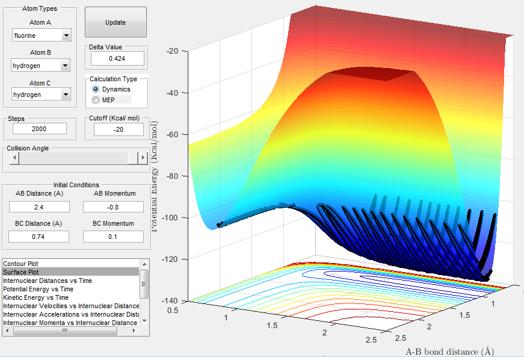Image resolution: width=524 pixels, height=357 pixels.
Task: Select the Dynamics calculation type
Action: click(96, 89)
